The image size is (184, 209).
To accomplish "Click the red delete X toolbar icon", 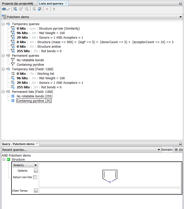I will [x=47, y=9].
